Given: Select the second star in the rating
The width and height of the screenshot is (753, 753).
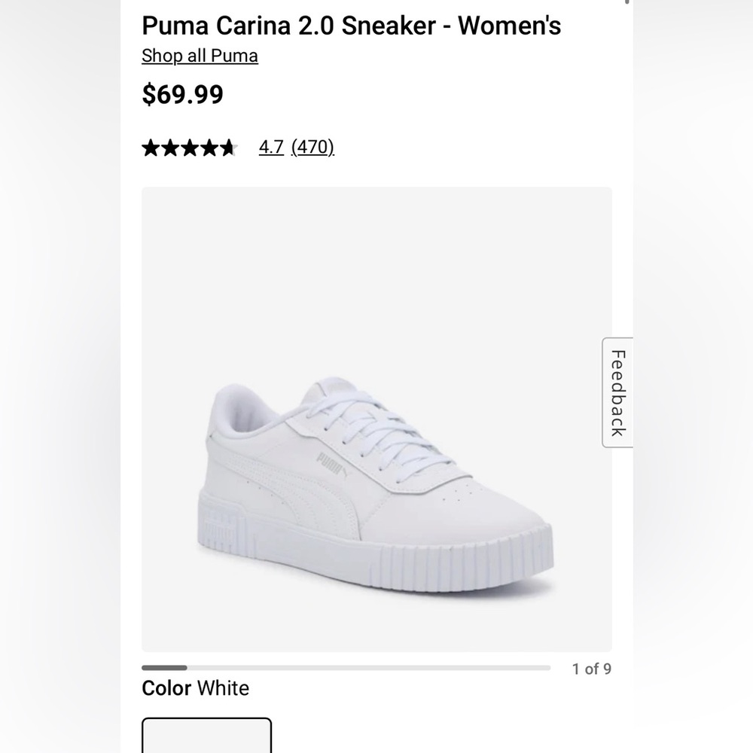Looking at the screenshot, I should (170, 147).
